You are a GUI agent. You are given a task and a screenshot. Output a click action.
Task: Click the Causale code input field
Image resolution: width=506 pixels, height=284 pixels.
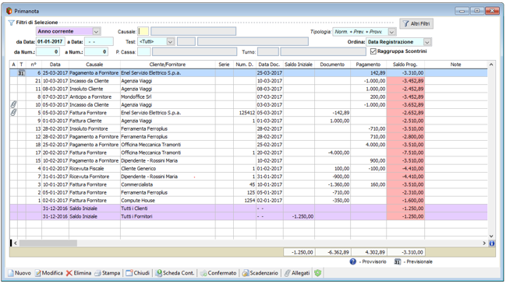click(143, 31)
